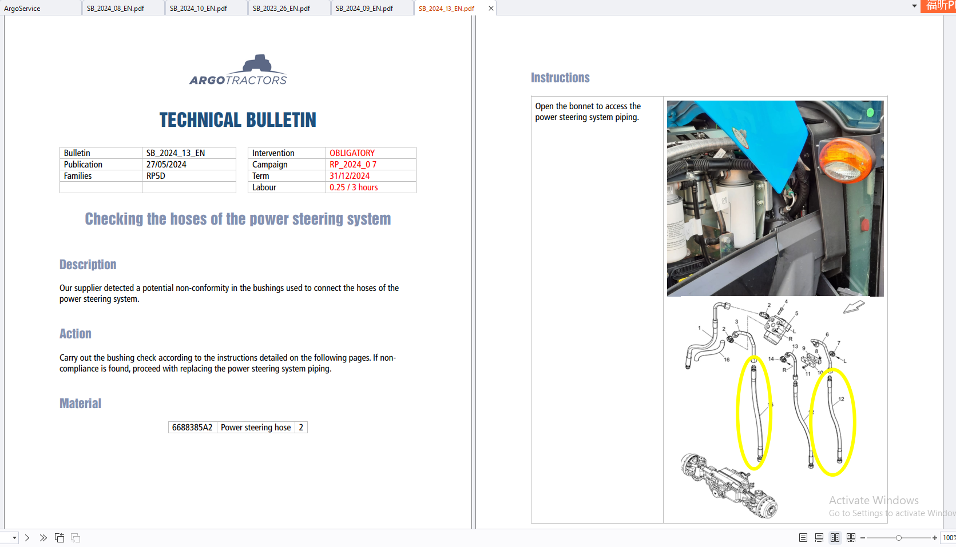Switch to the SB_2024_08_EN.pdf tab
This screenshot has height=547, width=956.
pos(114,8)
